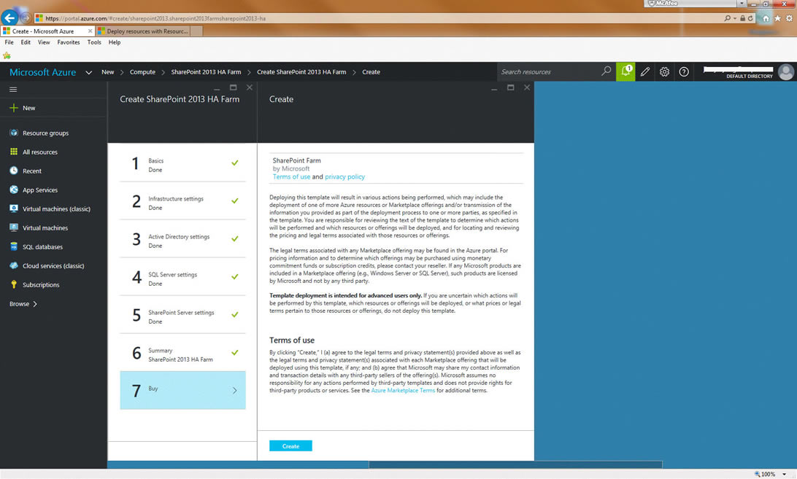Click the edit dashboard pencil icon
The width and height of the screenshot is (797, 479).
click(x=645, y=71)
